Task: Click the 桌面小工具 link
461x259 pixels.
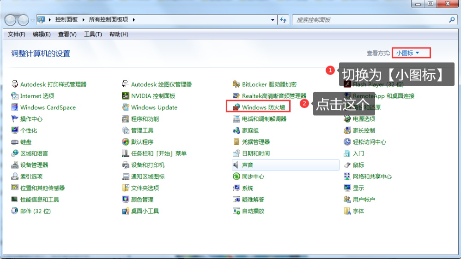Action: coord(145,211)
